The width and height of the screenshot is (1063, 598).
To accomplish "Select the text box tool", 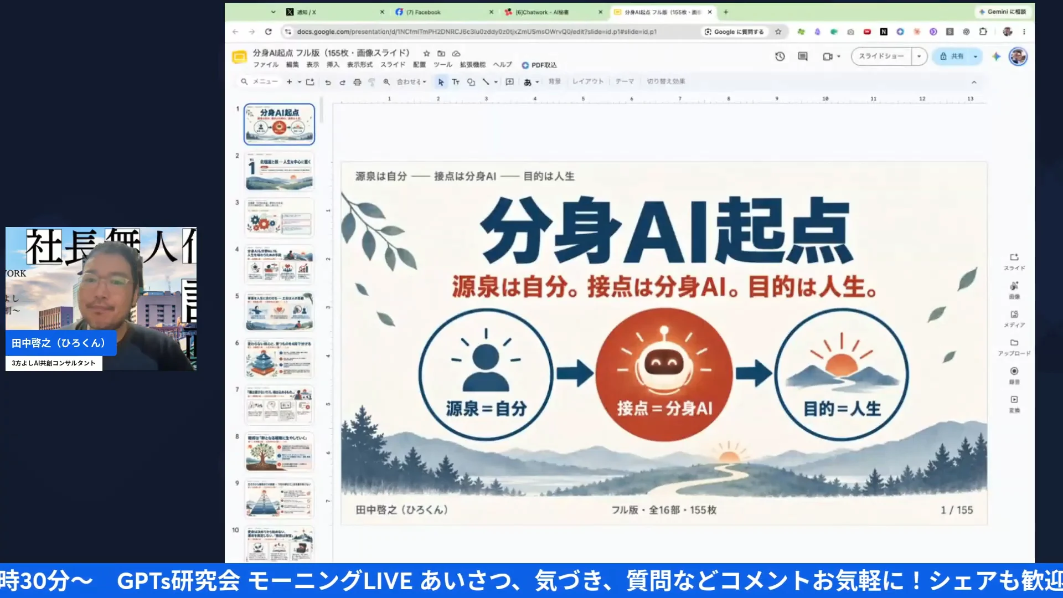I will click(x=456, y=82).
